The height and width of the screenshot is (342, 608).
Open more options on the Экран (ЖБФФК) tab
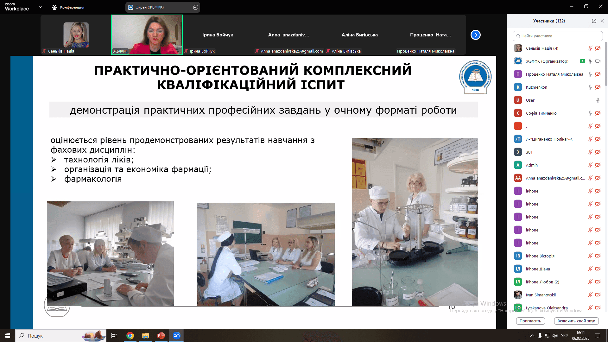coord(196,7)
